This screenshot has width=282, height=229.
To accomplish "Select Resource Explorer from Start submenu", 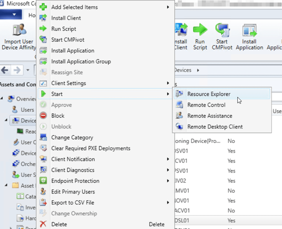I will point(209,94).
